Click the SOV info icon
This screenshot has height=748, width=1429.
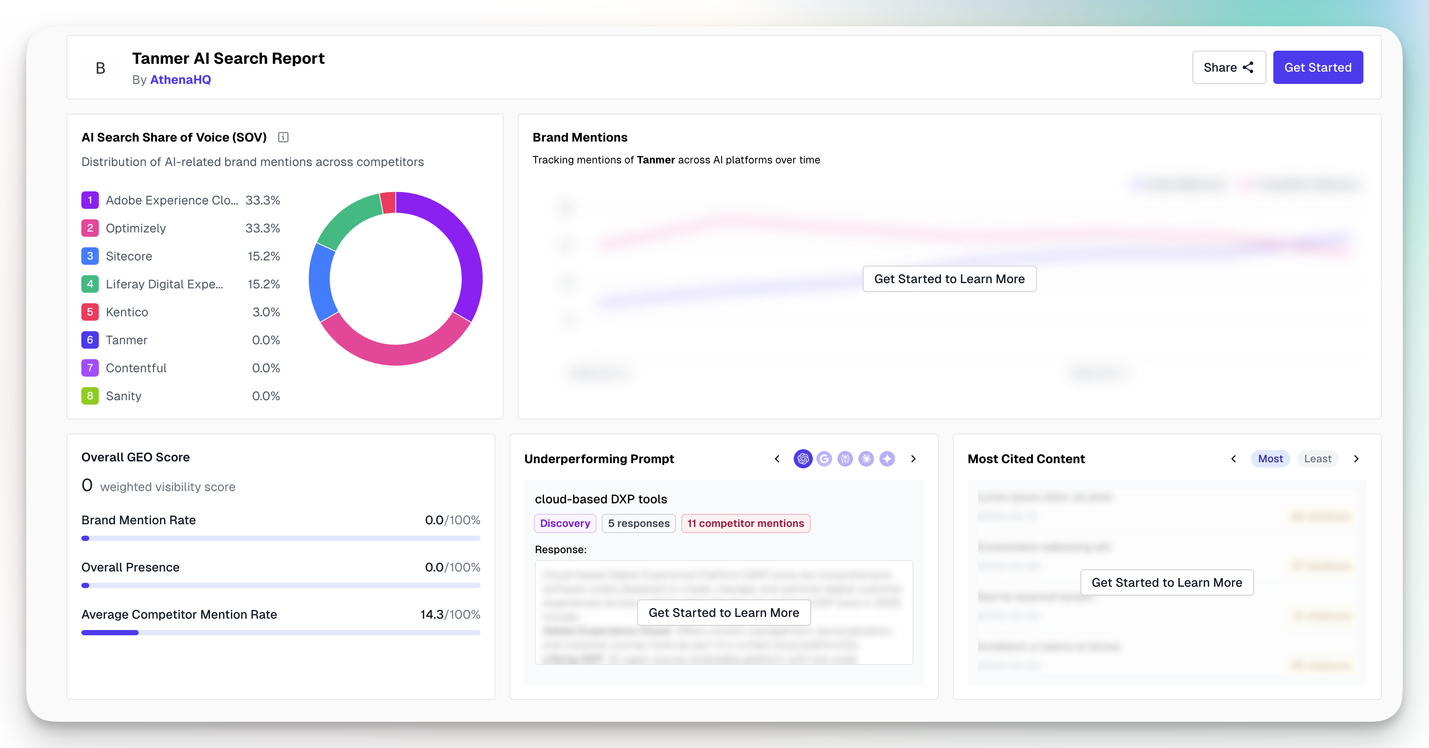pyautogui.click(x=283, y=137)
